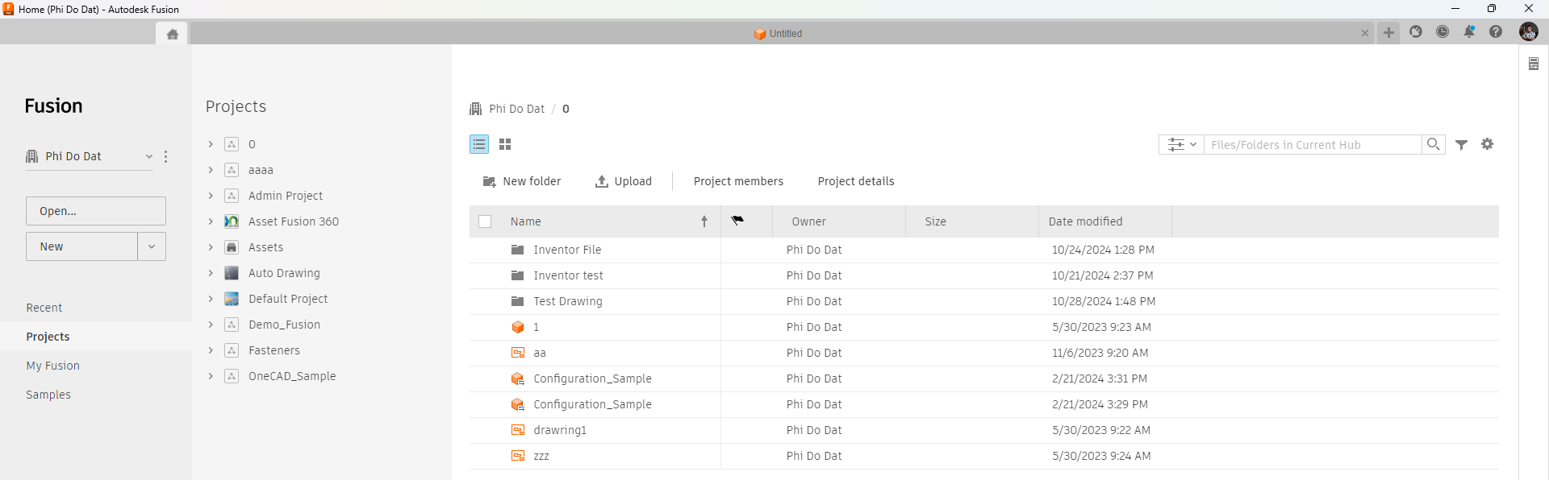
Task: Open the Test Drawing folder name
Action: (568, 301)
